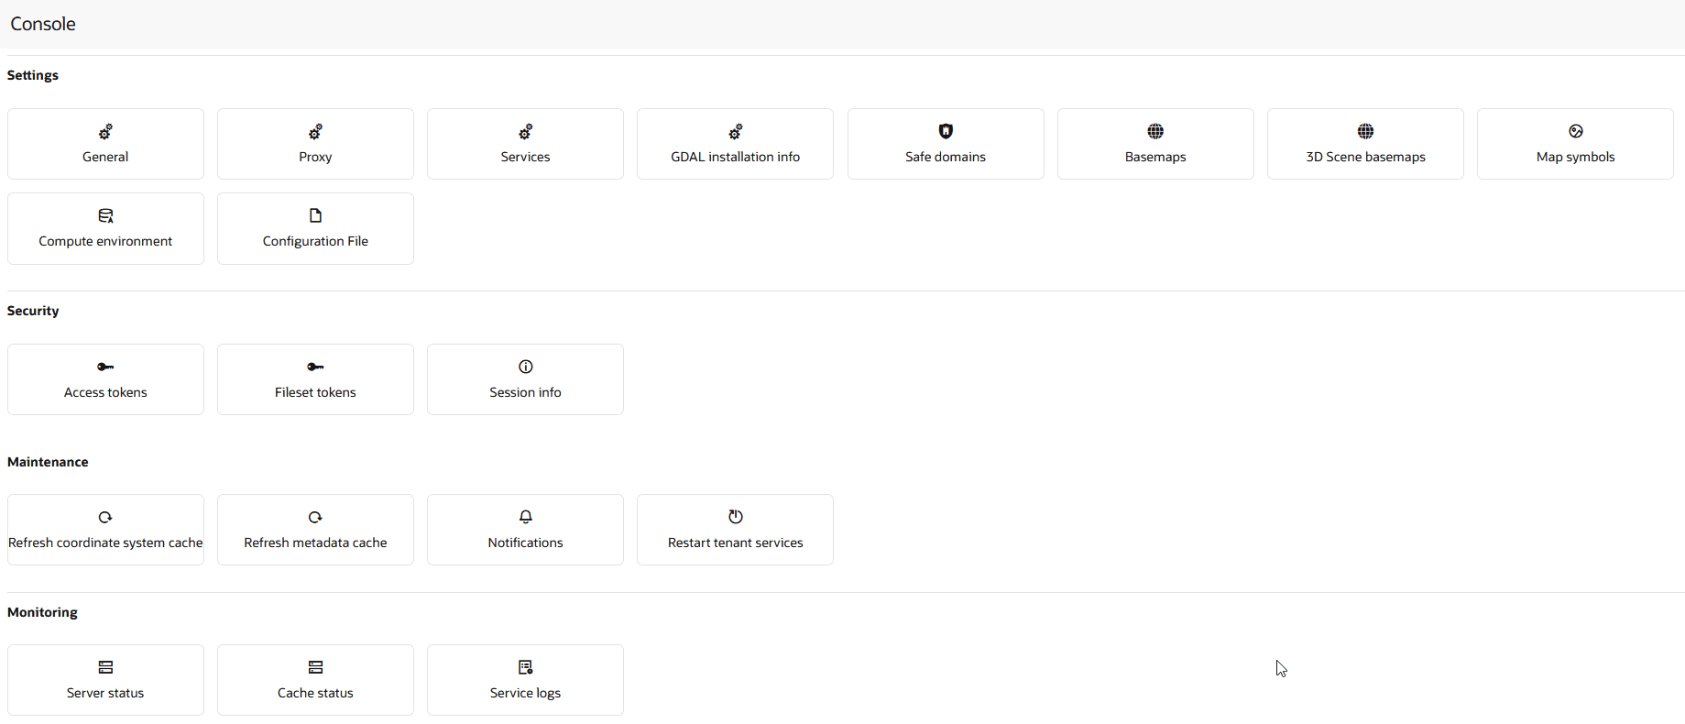Open Access tokens key icon

105,367
